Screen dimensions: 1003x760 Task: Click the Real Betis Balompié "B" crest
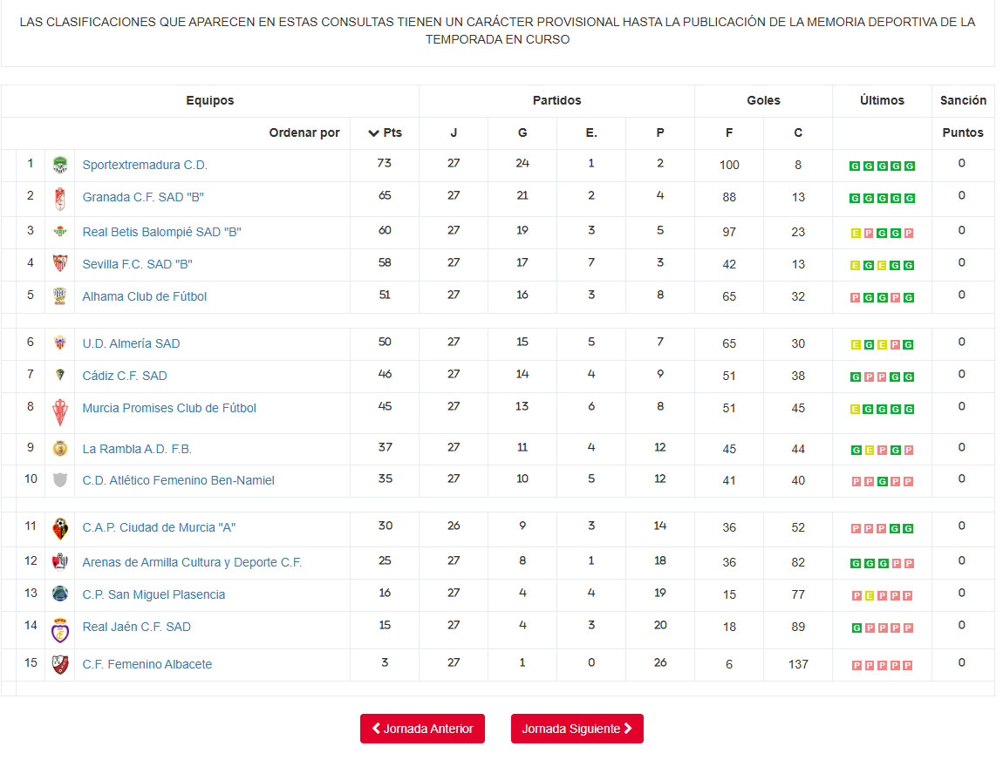[x=60, y=231]
